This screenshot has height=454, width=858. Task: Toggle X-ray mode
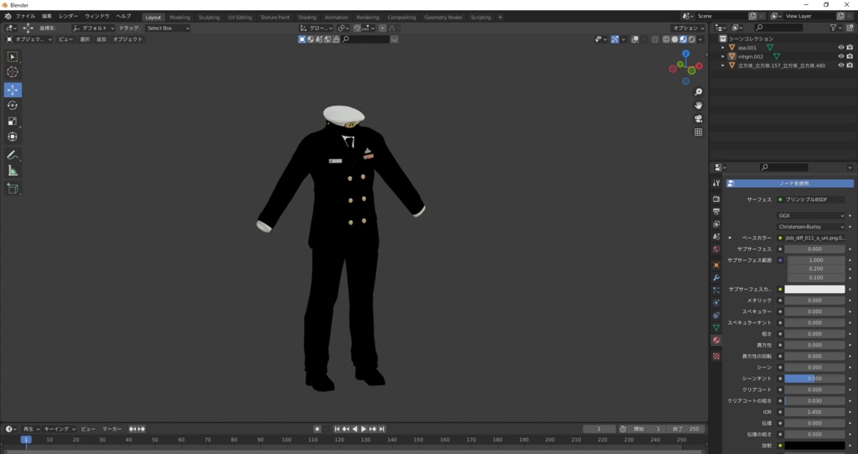pyautogui.click(x=655, y=39)
